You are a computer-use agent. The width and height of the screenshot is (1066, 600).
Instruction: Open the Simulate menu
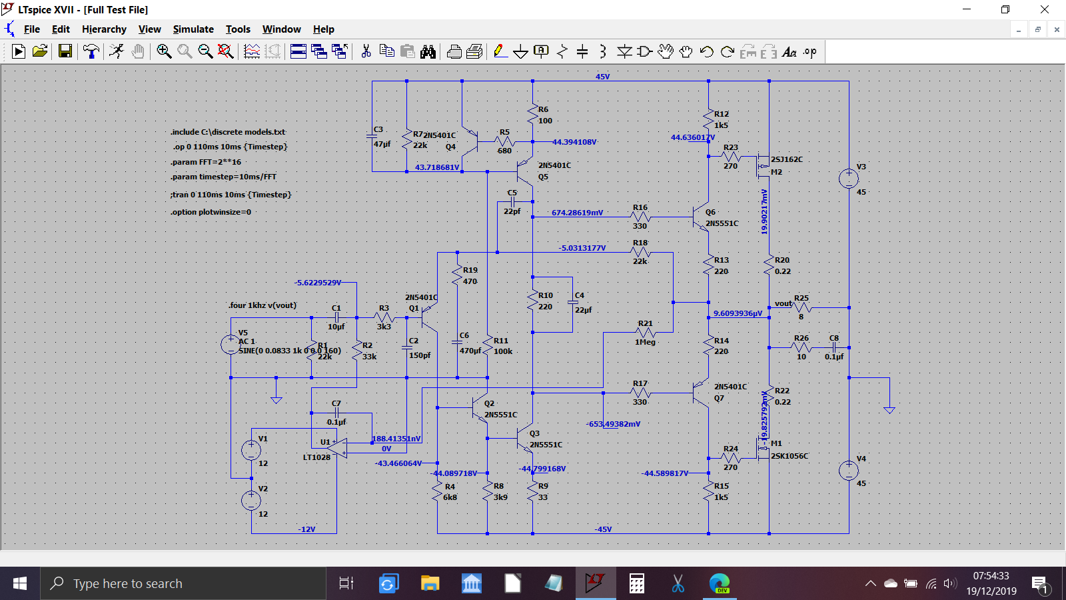click(x=193, y=29)
